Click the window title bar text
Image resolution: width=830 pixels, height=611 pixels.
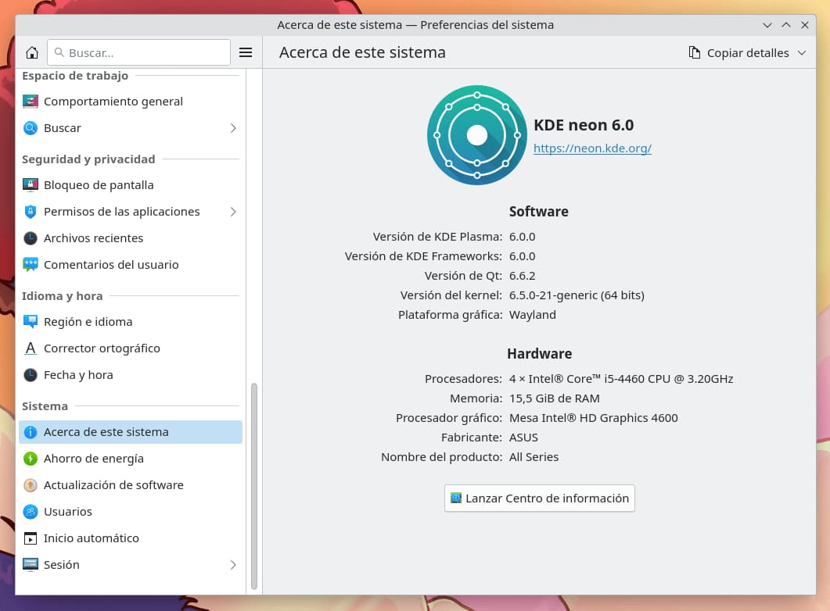(415, 25)
